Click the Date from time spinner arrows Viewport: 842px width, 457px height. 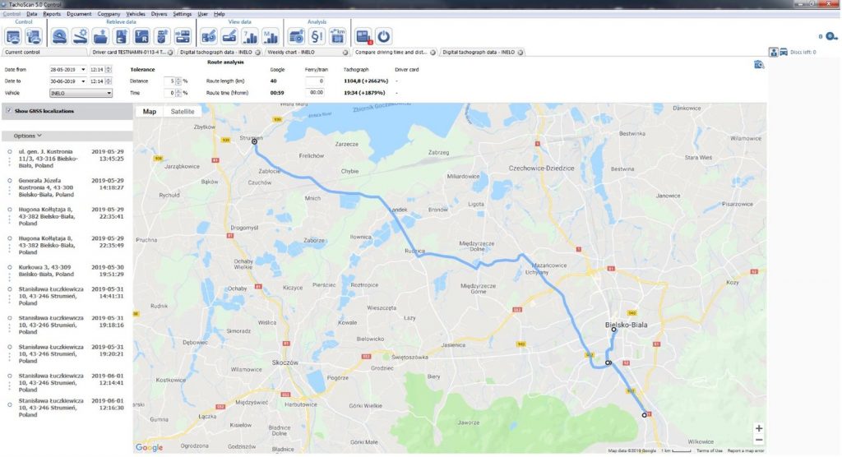109,70
